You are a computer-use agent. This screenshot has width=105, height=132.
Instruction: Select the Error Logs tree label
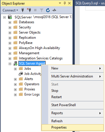tap(32, 94)
